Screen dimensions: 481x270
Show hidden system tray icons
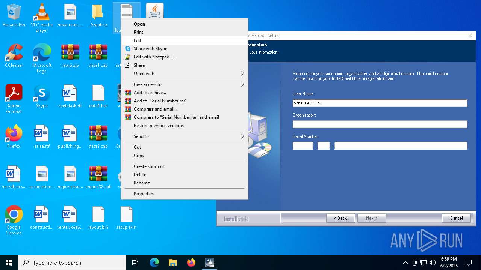tap(405, 262)
